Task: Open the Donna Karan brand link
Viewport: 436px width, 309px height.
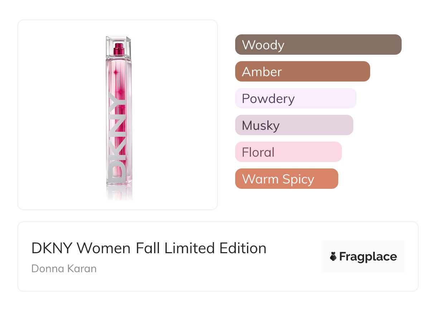Action: point(64,269)
